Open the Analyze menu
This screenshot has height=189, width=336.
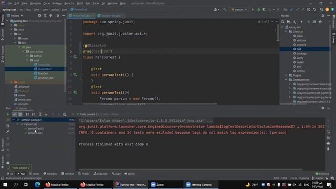[x=57, y=3]
